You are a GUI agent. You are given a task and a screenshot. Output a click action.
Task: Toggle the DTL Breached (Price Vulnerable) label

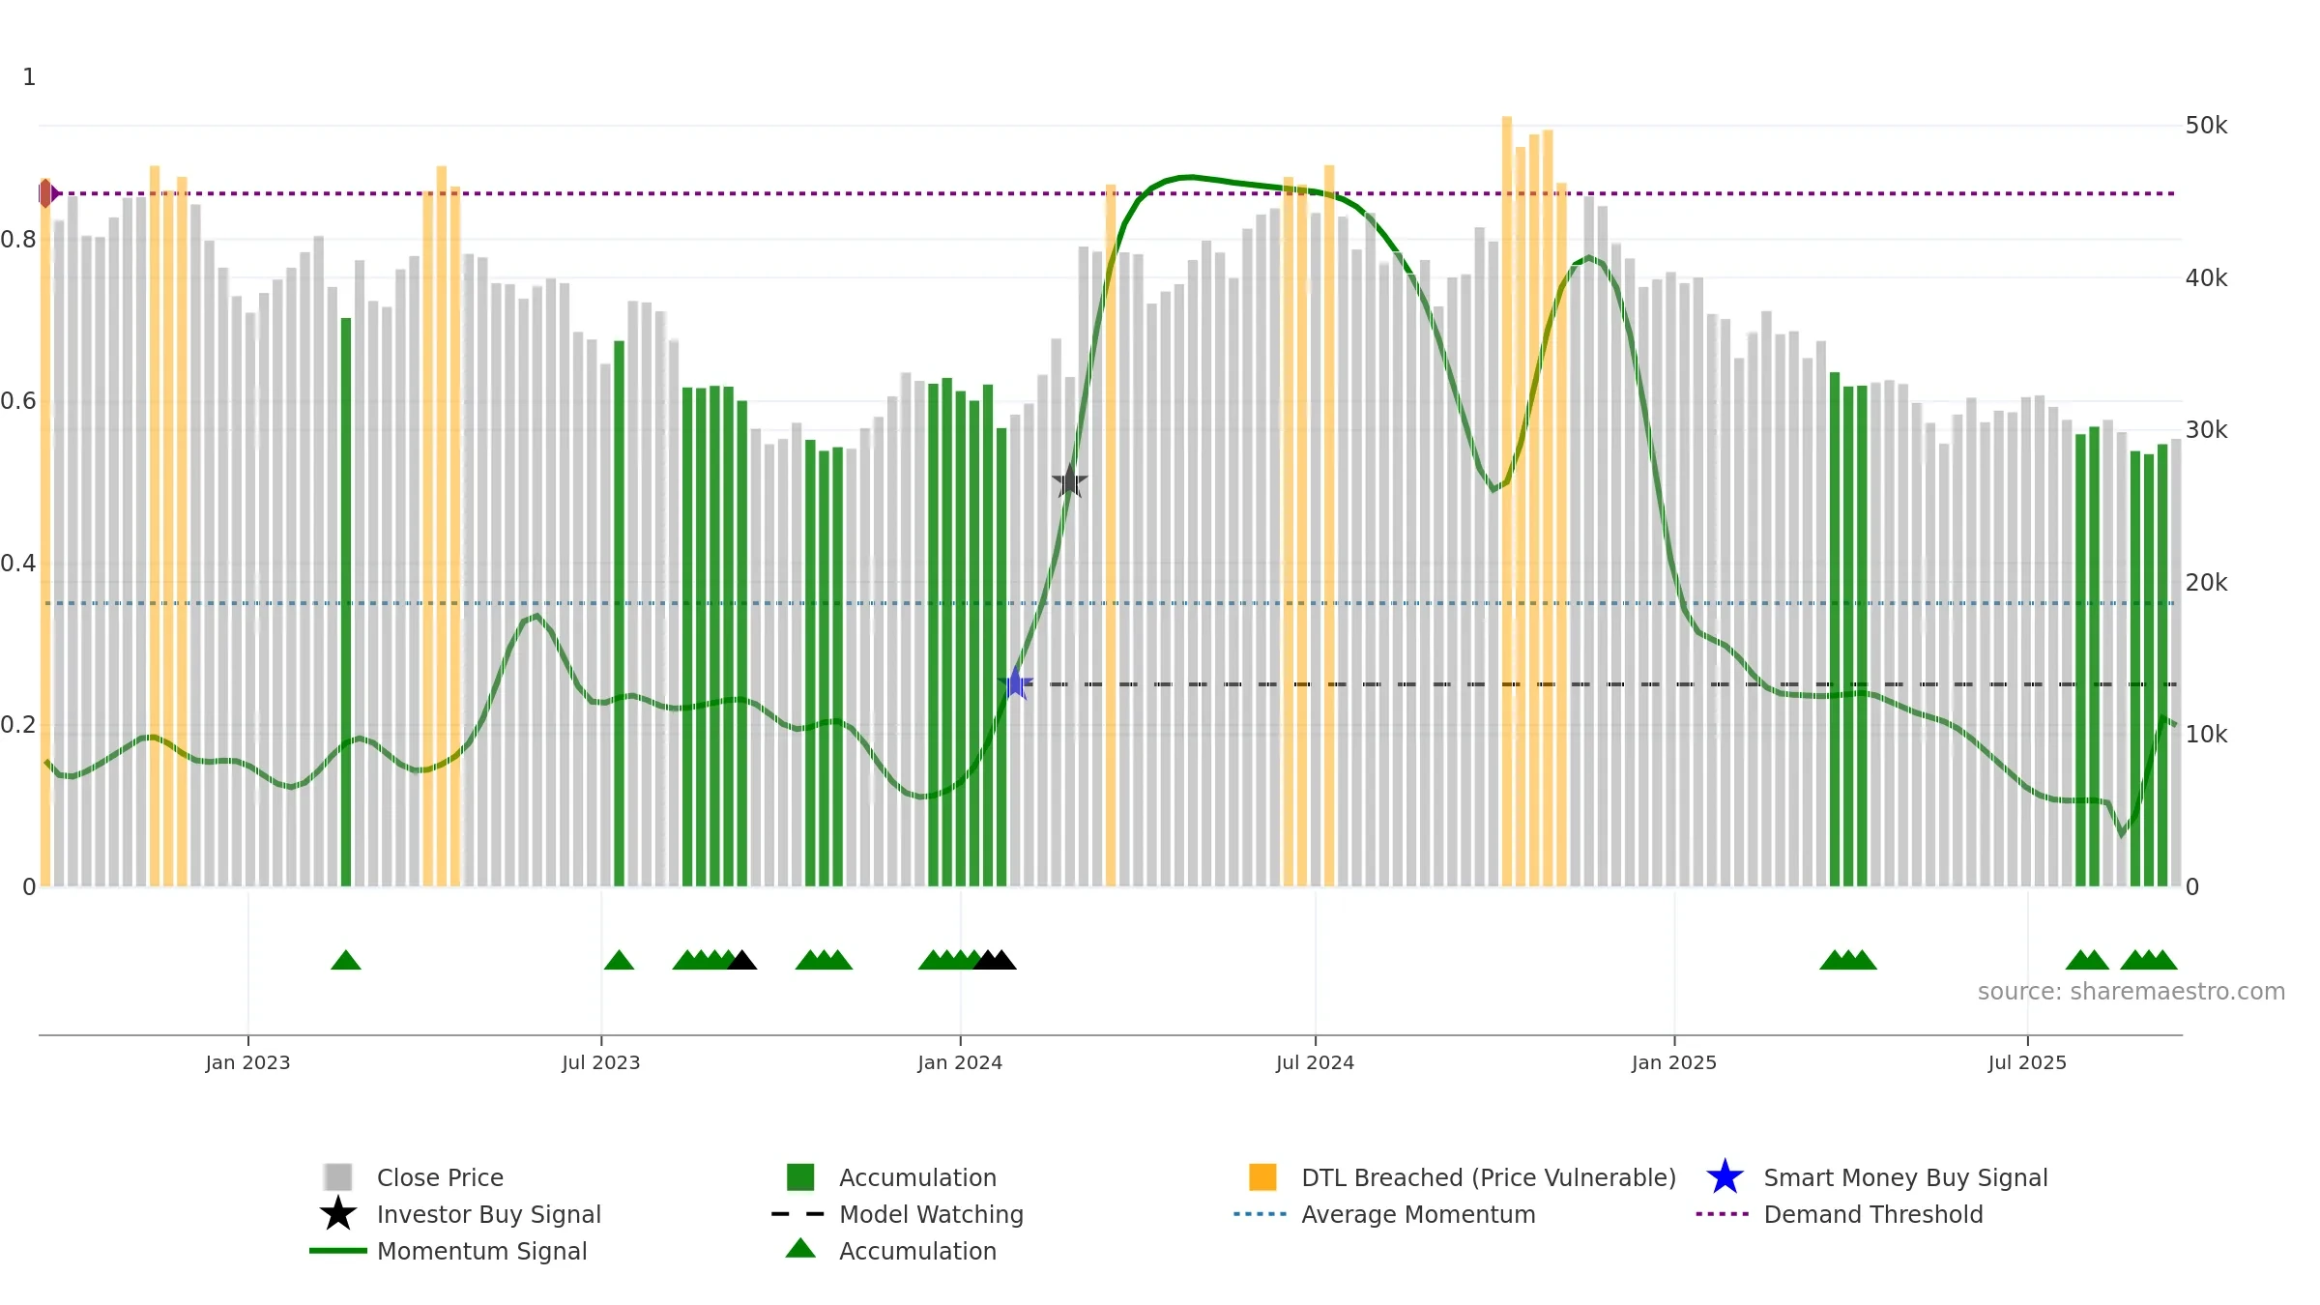click(1489, 1177)
